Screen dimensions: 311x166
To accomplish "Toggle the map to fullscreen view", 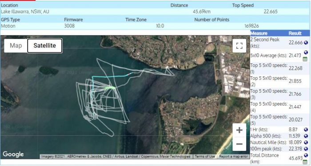I will pos(239,46).
